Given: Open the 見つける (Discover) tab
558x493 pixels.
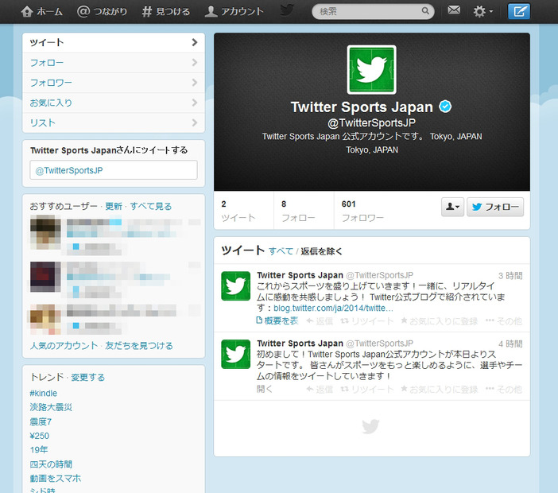Looking at the screenshot, I should click(x=166, y=11).
